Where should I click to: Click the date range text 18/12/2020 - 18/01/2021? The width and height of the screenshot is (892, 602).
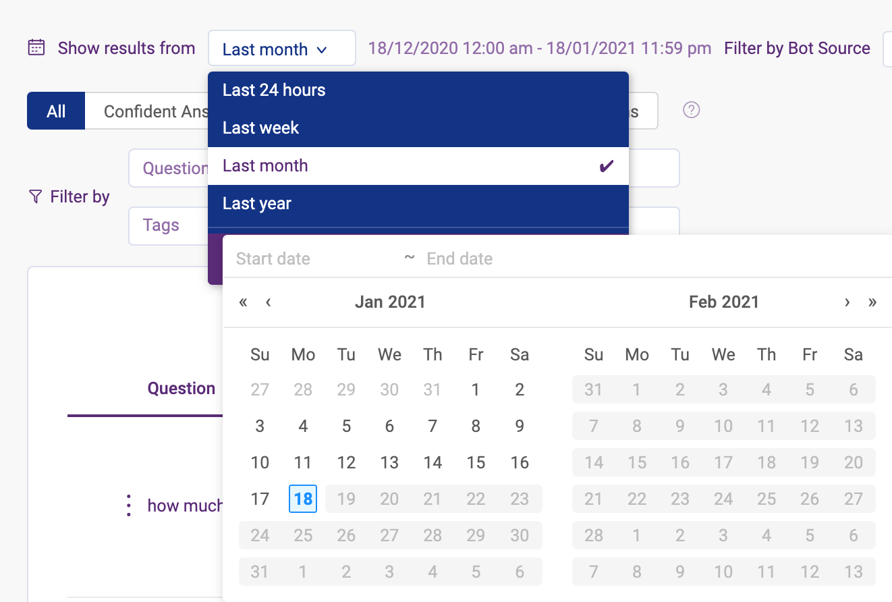point(540,49)
